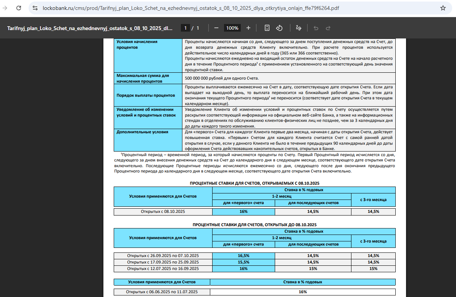
Task: Click the page number field
Action: coord(185,28)
